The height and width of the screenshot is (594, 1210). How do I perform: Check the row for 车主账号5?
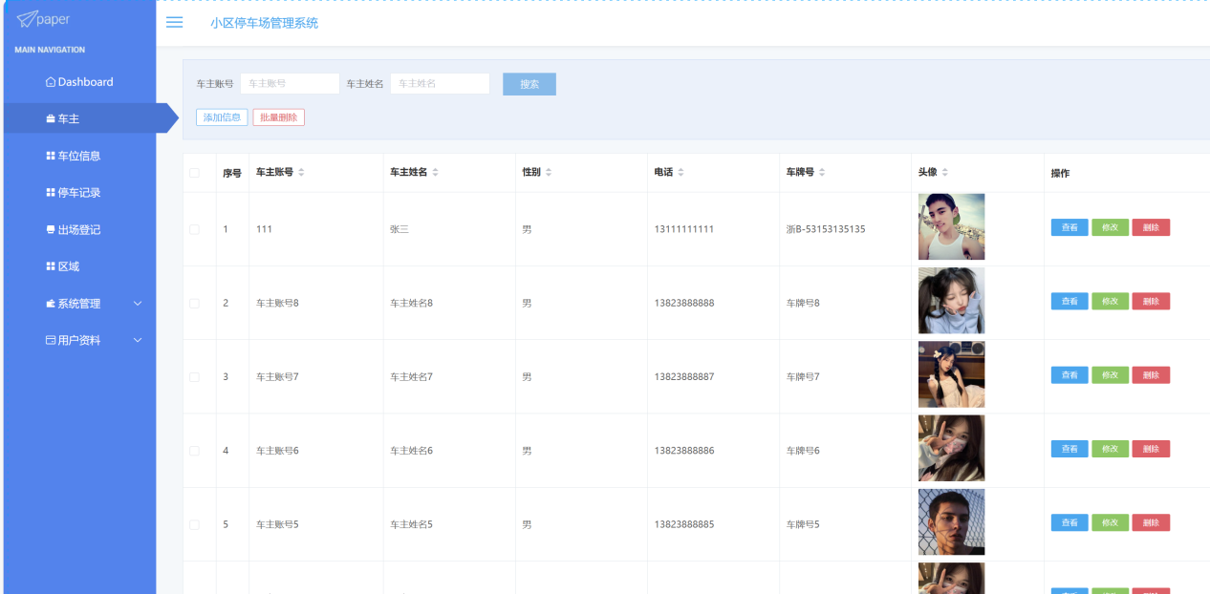195,524
